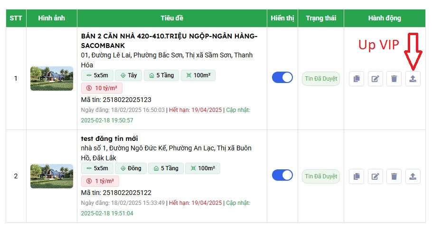Turn off display for 'test đăng tin mới'

tap(282, 175)
